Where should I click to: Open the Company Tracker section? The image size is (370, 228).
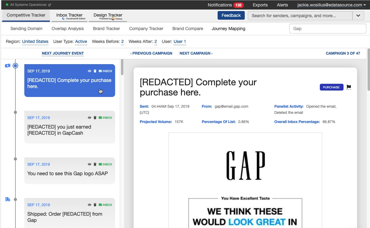point(146,29)
